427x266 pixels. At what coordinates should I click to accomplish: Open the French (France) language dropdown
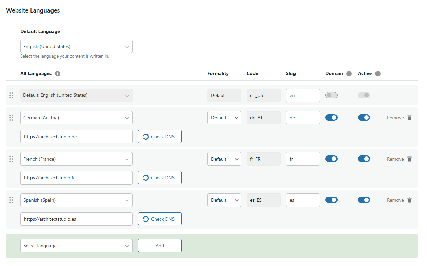pyautogui.click(x=76, y=159)
